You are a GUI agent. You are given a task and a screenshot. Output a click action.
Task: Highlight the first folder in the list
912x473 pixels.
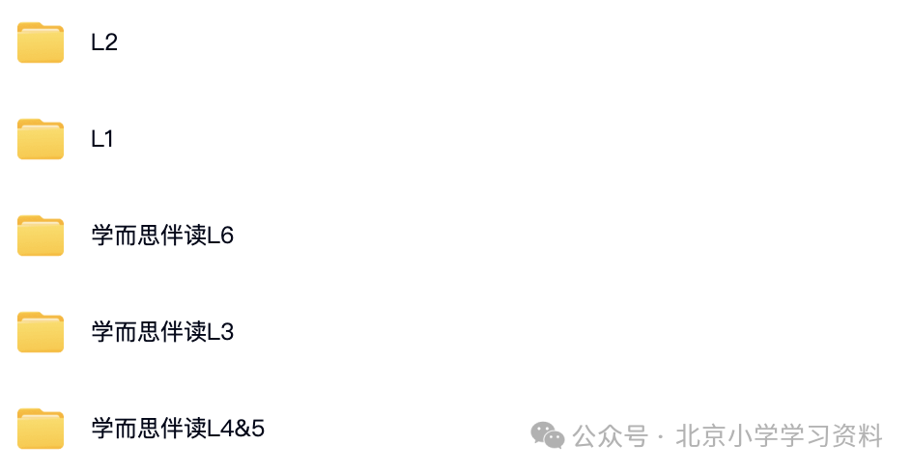click(x=41, y=42)
